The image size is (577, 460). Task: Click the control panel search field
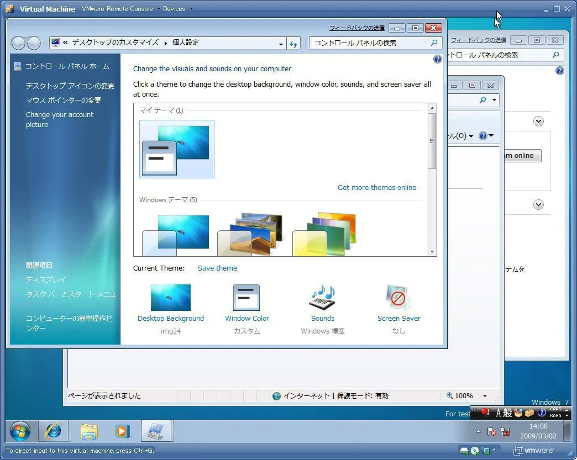pos(370,43)
